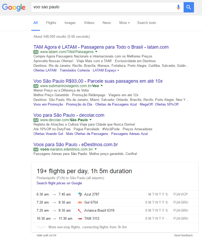Viewport: 202px width, 241px height.
Task: Activate voice search microphone icon
Action: pyautogui.click(x=178, y=7)
